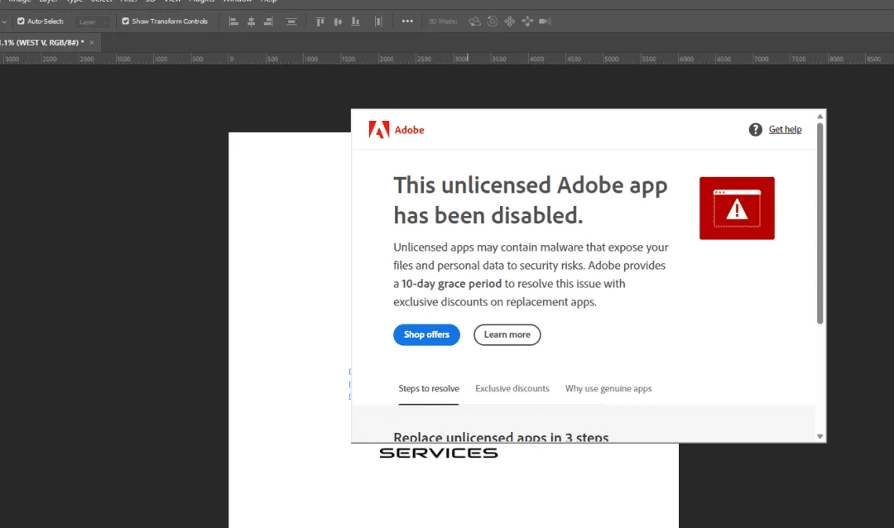Click the Learn more button
This screenshot has height=528, width=894.
tap(507, 334)
